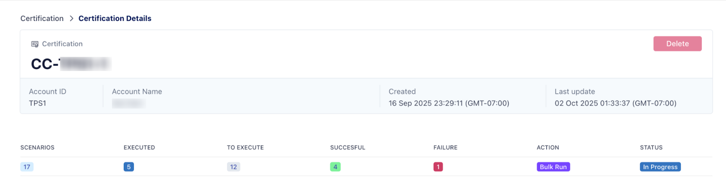Click the scenarios count badge 17

click(27, 167)
